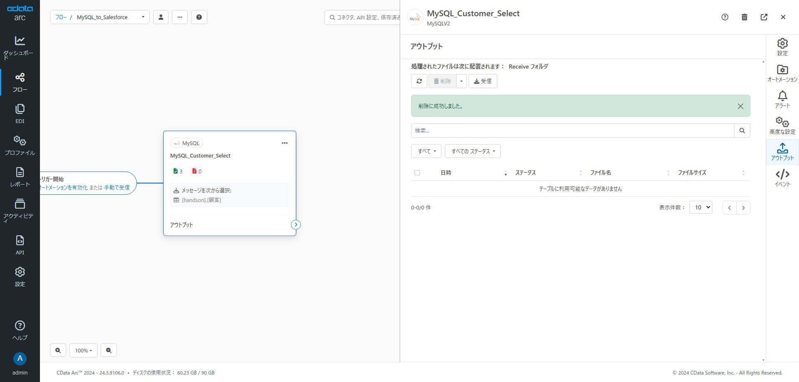Open the 表示件数 page size dropdown

click(x=701, y=207)
